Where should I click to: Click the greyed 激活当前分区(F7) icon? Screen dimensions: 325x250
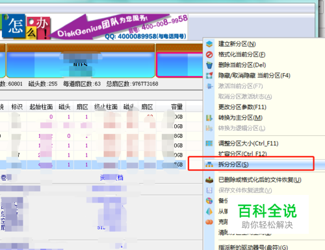(209, 86)
